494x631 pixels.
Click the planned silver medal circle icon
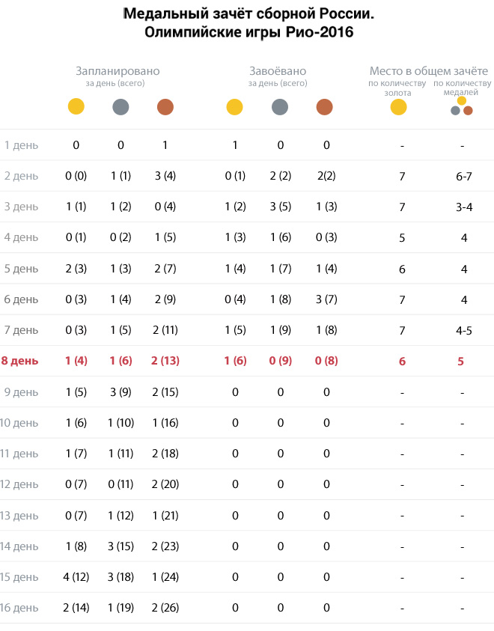point(121,107)
